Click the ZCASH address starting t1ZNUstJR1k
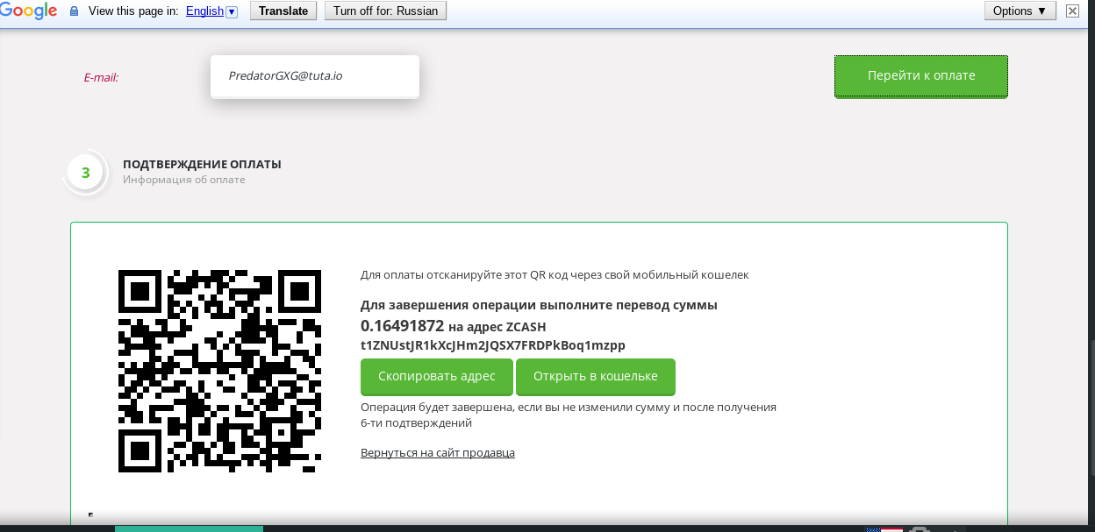The image size is (1095, 532). (493, 345)
